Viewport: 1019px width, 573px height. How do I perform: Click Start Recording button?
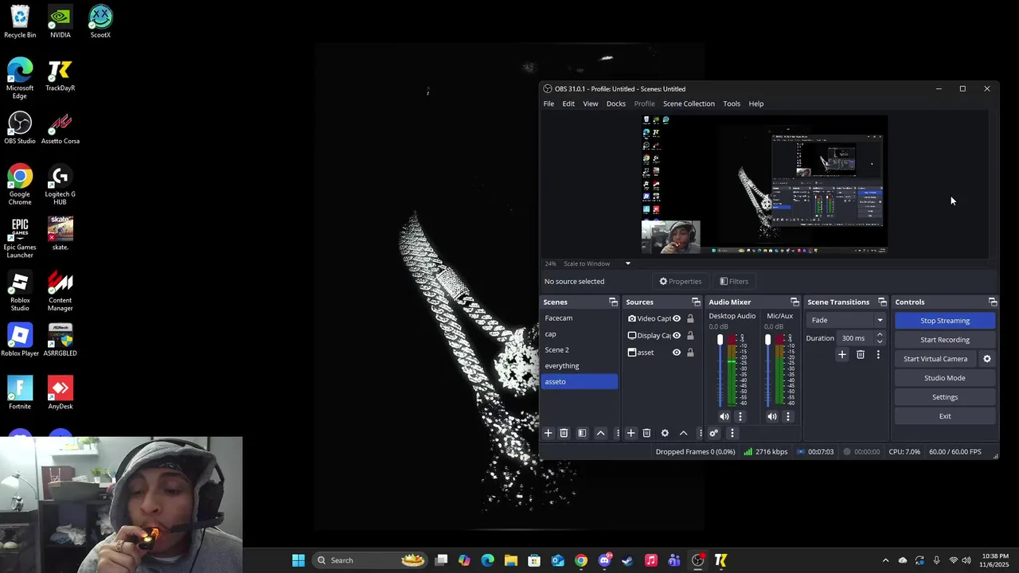click(x=945, y=340)
